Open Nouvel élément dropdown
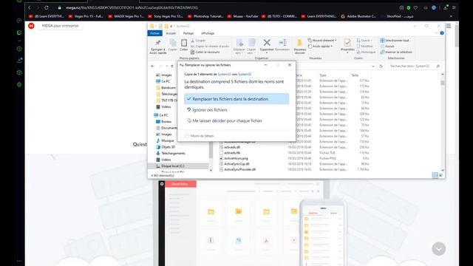Image resolution: width=473 pixels, height=266 pixels. (322, 40)
